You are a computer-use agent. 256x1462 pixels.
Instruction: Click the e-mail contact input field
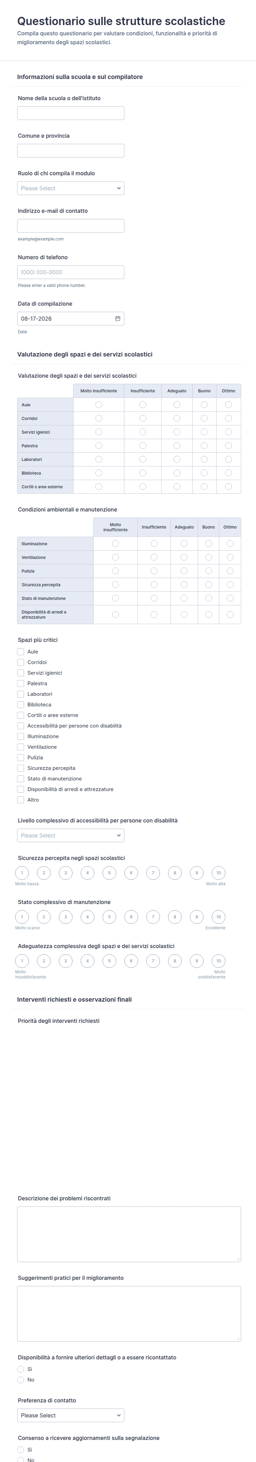coord(70,225)
